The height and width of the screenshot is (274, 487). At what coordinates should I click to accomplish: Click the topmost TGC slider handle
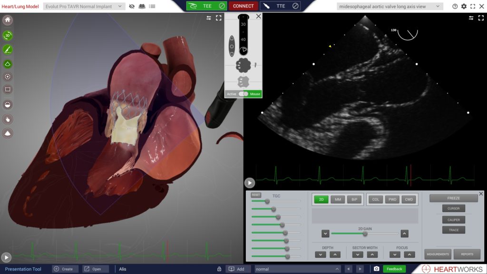click(x=267, y=201)
